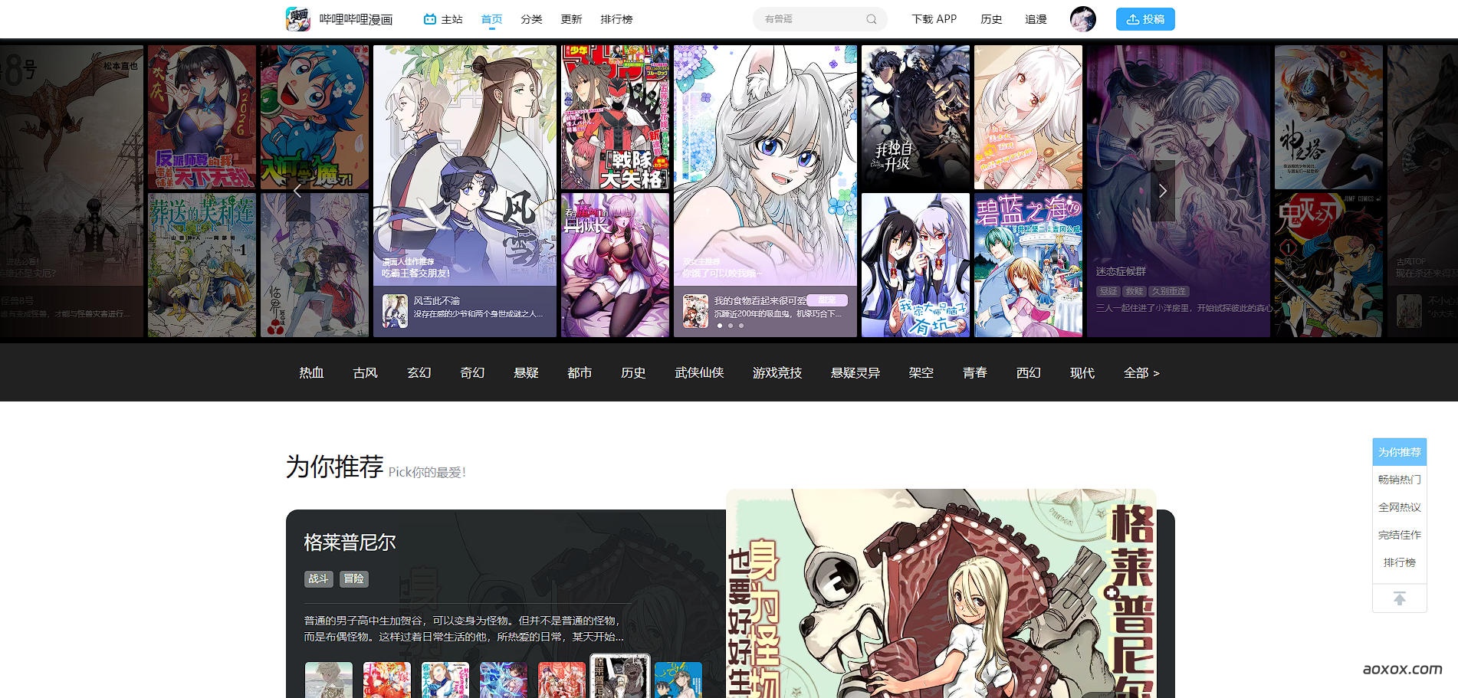
Task: Open the 历史 reading history link
Action: (991, 19)
